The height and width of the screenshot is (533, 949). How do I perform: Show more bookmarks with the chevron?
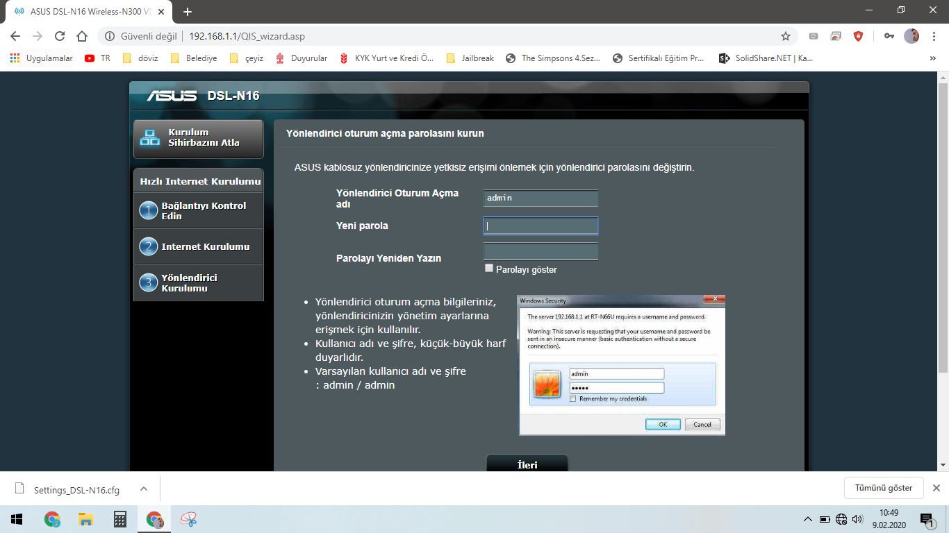coord(932,58)
